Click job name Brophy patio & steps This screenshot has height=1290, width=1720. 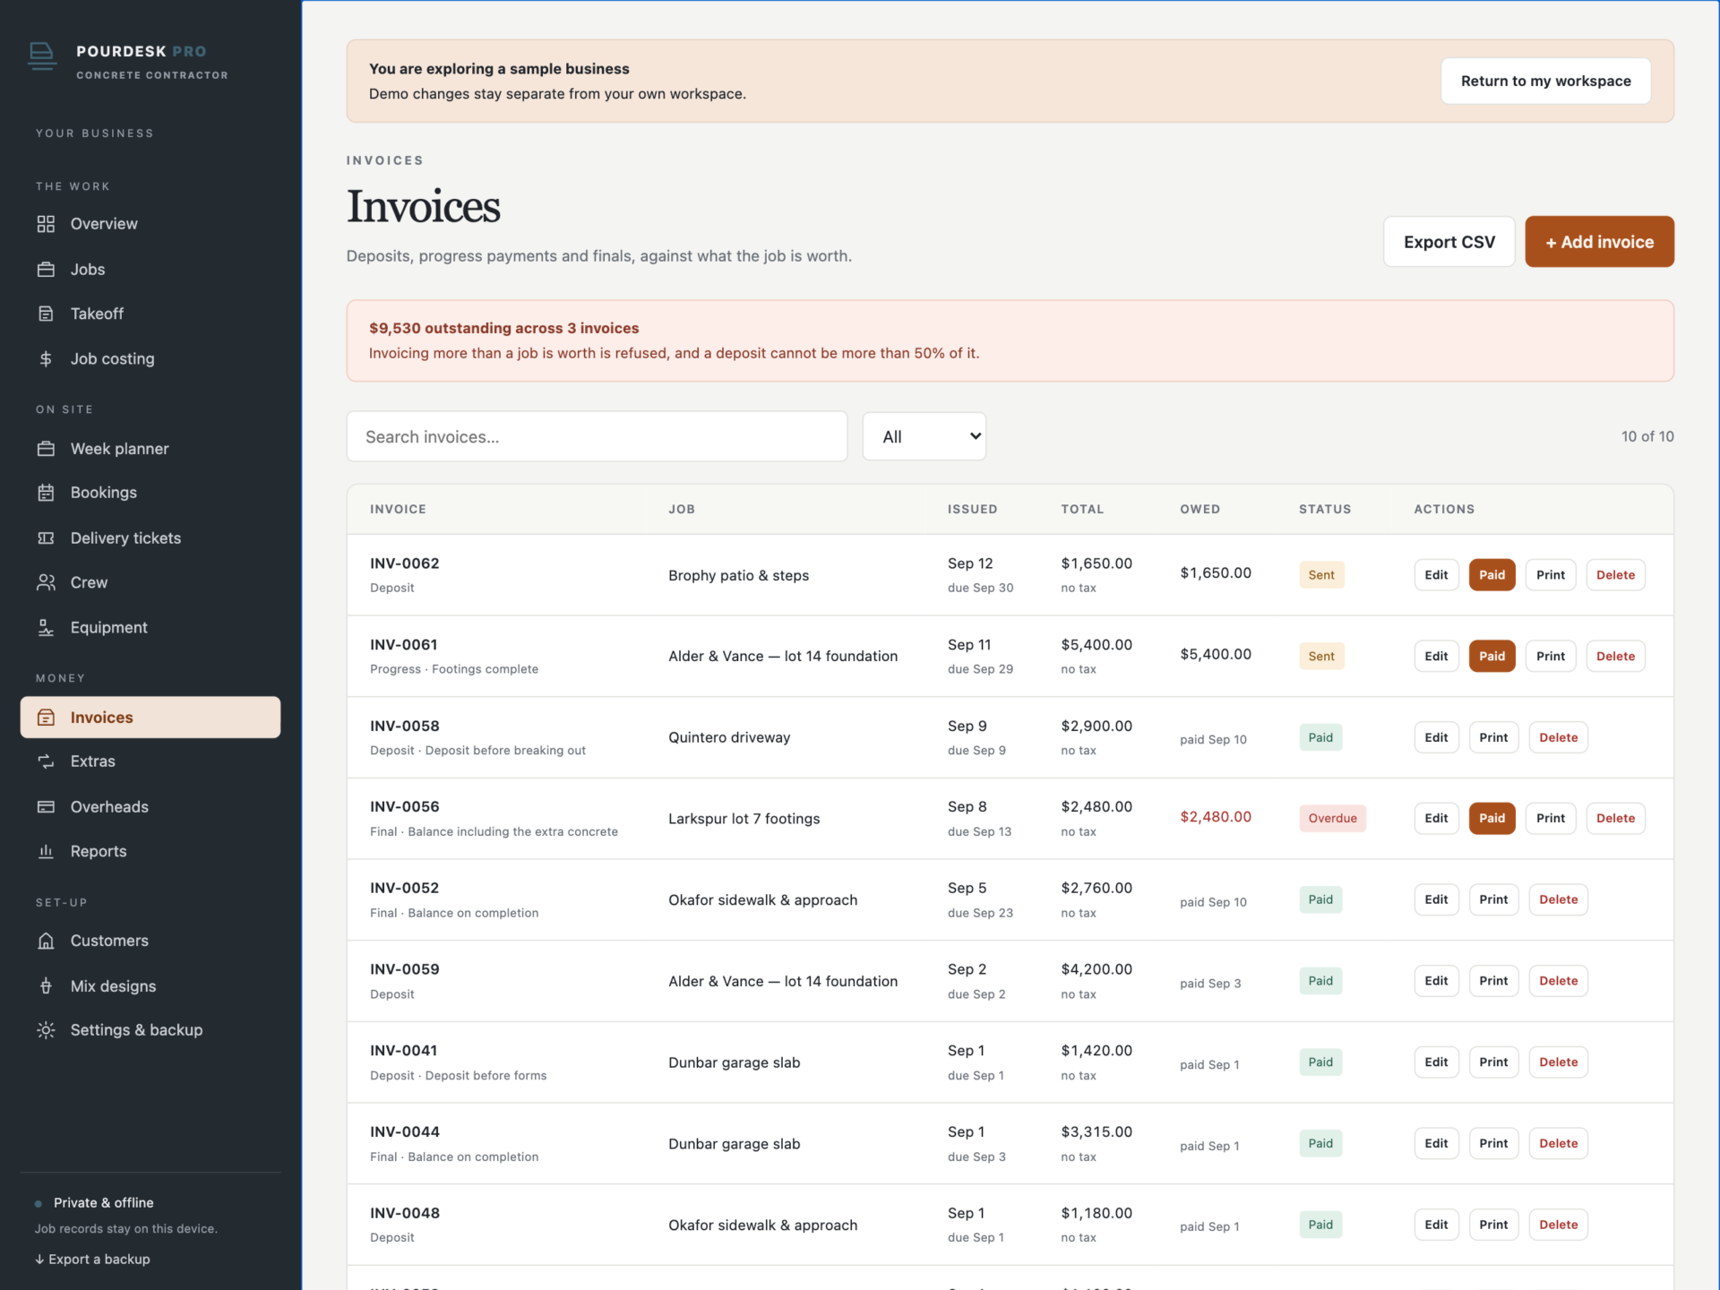coord(738,575)
